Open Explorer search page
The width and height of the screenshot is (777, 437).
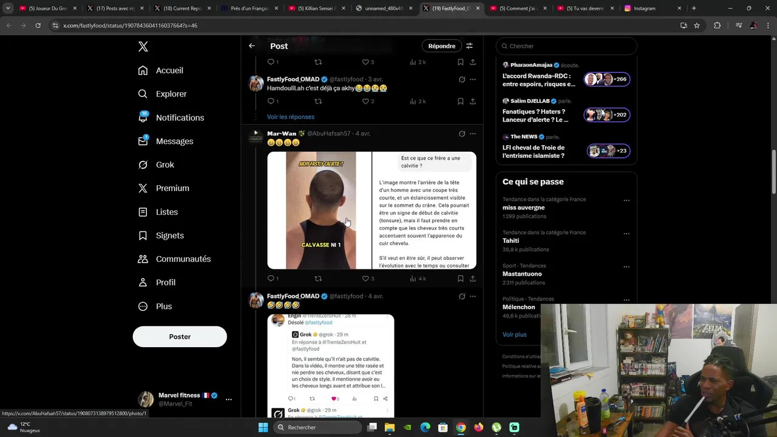coord(162,94)
